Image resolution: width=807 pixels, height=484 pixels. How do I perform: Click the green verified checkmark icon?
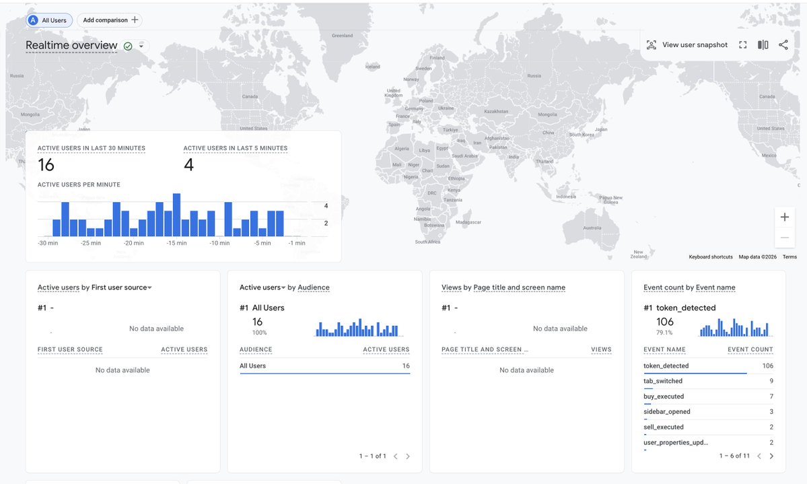pyautogui.click(x=128, y=46)
